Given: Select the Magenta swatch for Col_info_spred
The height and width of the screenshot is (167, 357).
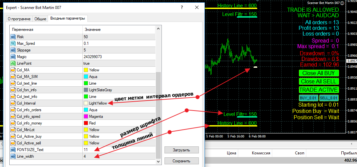Looking at the screenshot, I should [x=86, y=117].
